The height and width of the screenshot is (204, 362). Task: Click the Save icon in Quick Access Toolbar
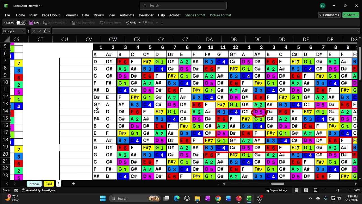(31, 23)
